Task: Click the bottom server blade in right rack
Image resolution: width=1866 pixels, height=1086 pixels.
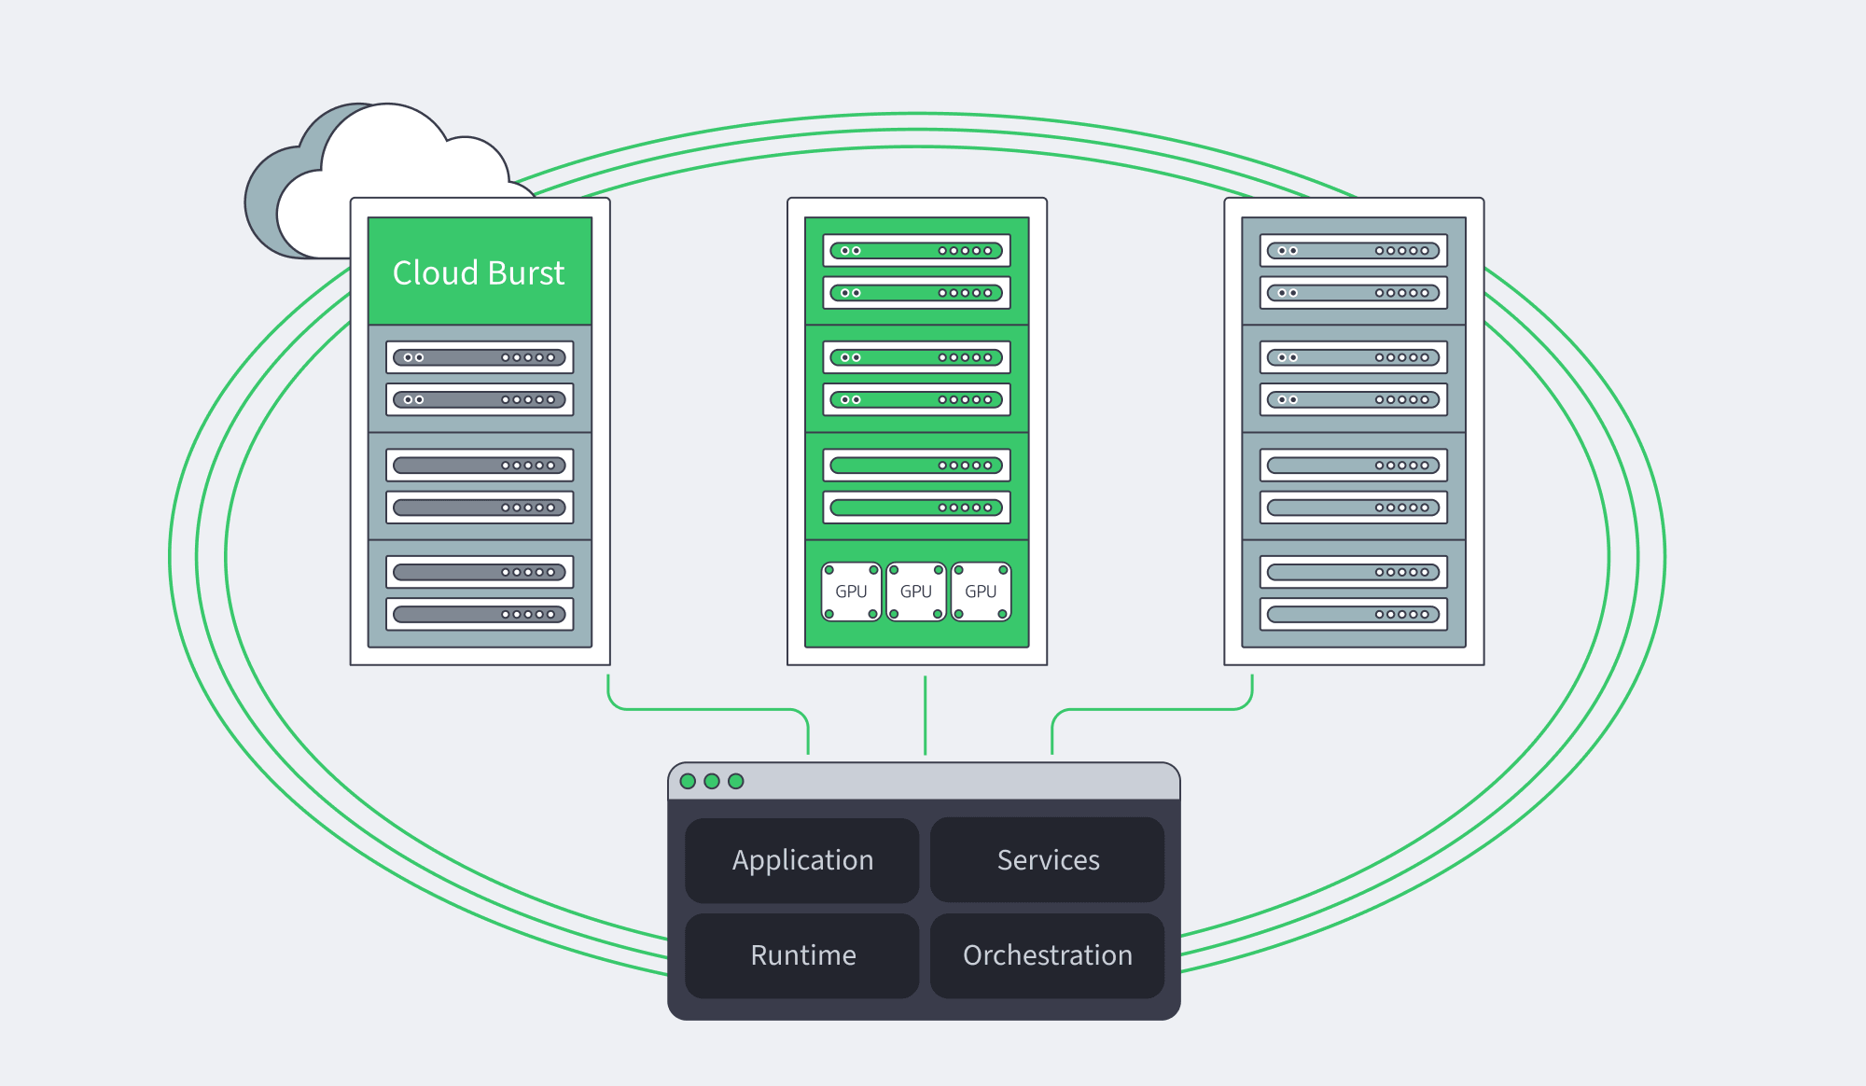Action: coord(1351,613)
